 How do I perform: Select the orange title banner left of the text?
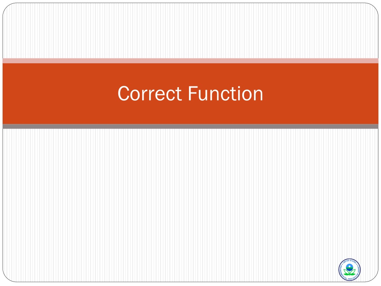point(60,93)
